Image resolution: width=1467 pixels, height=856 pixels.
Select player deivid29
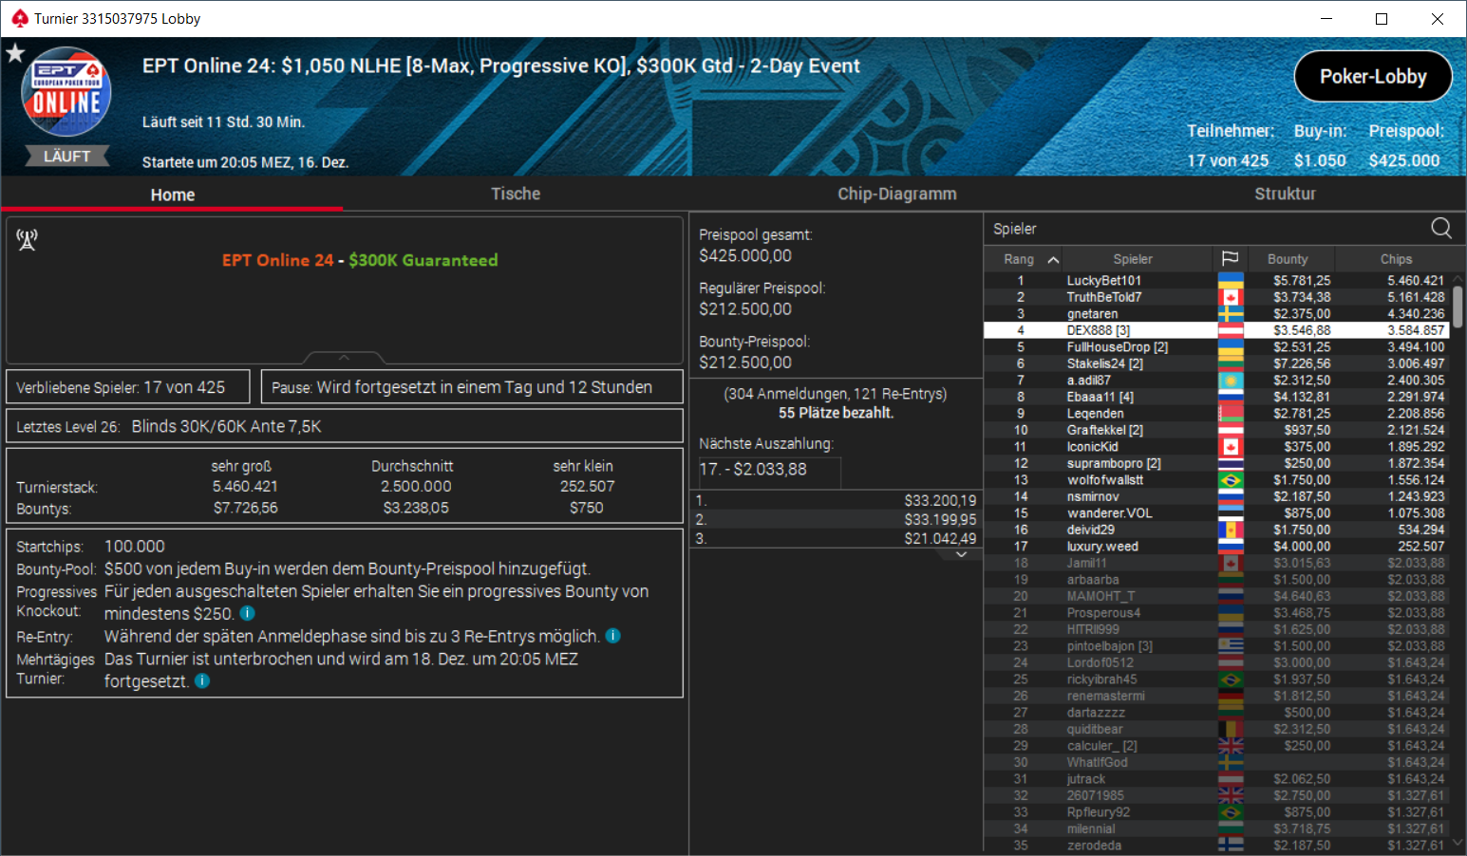(x=1217, y=530)
